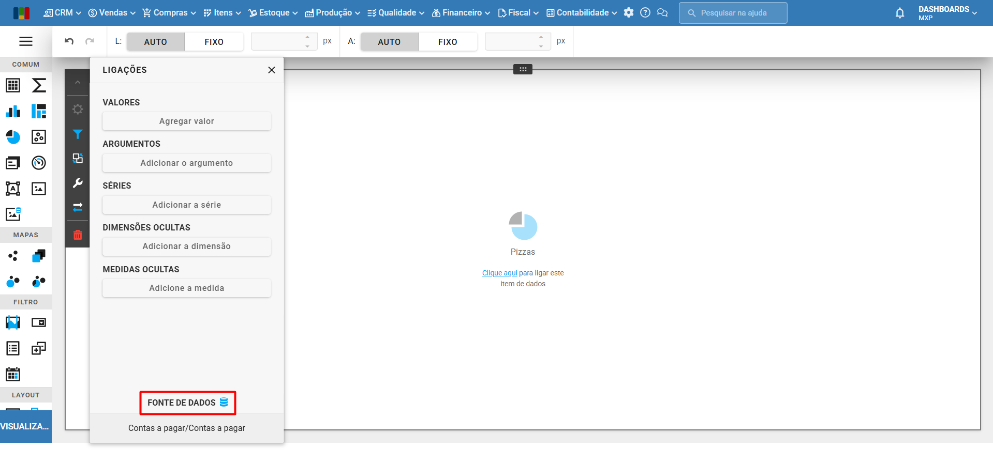993x464 pixels.
Task: Click the width (L) pixel input field
Action: click(283, 41)
